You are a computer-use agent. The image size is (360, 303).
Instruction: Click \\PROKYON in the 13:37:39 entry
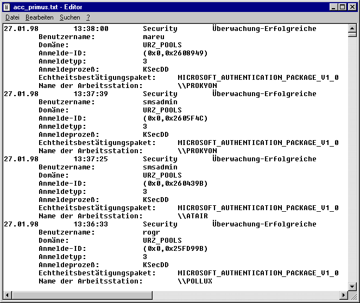197,151
